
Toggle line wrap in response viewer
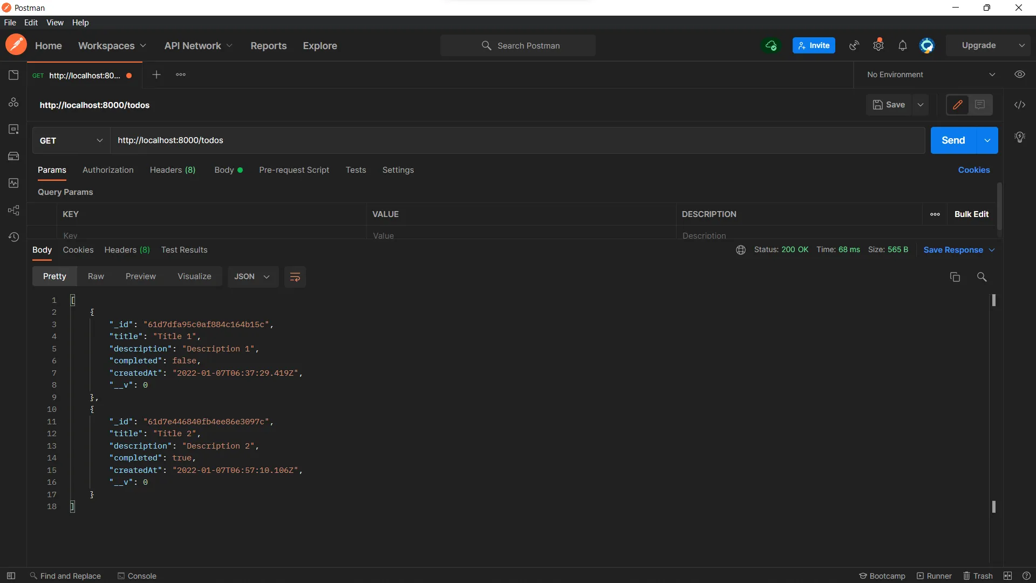pos(295,277)
